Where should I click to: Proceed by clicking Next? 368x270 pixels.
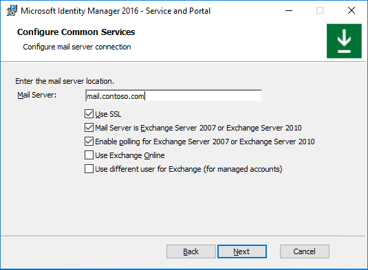coord(242,251)
